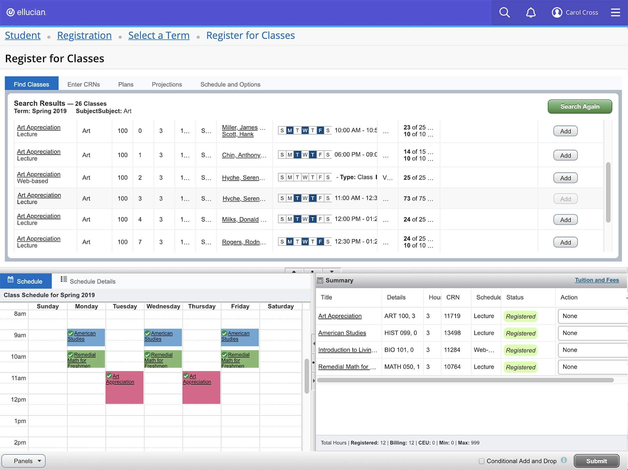Click the info icon beside Conditional Add and Drop
Screen dimensions: 628x470
564,460
